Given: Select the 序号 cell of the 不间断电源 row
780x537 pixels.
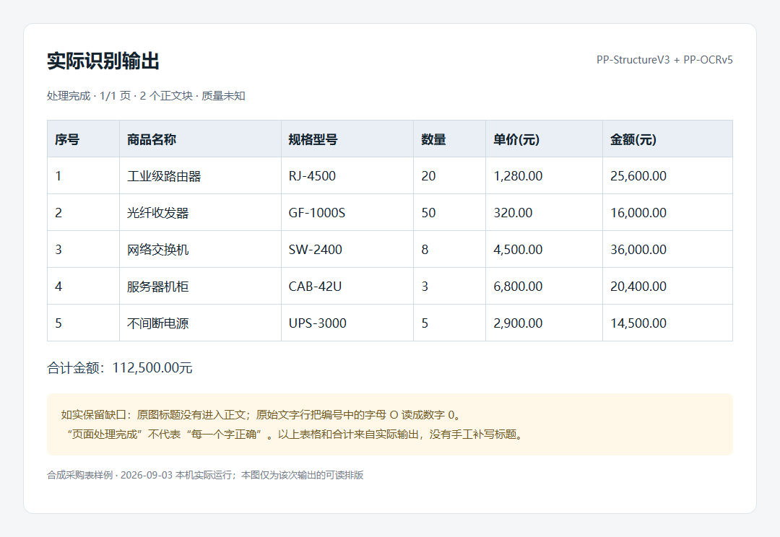Looking at the screenshot, I should [x=83, y=323].
